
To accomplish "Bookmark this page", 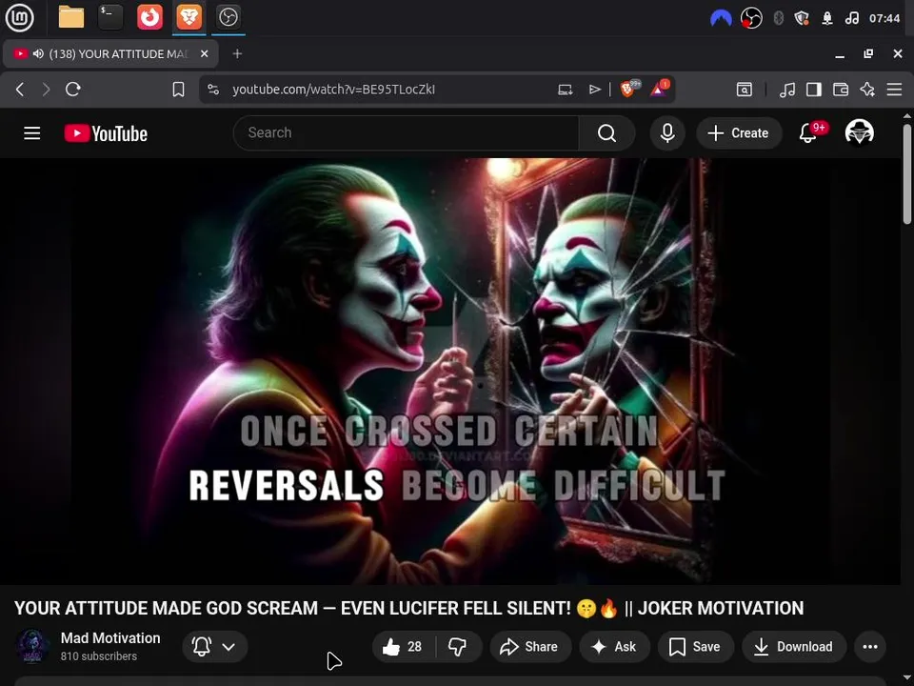I will pyautogui.click(x=178, y=90).
